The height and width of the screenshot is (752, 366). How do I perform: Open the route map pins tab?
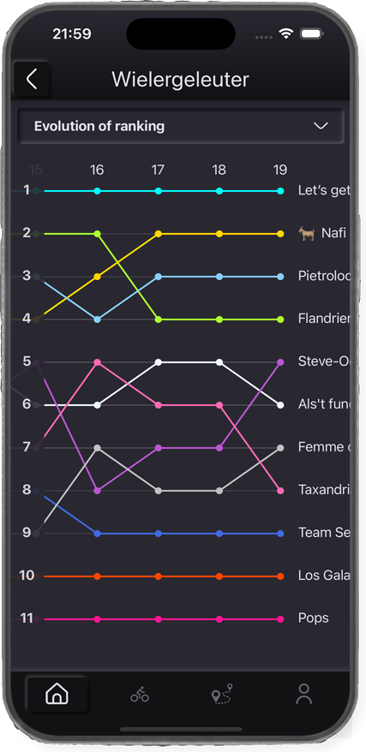coord(222,694)
